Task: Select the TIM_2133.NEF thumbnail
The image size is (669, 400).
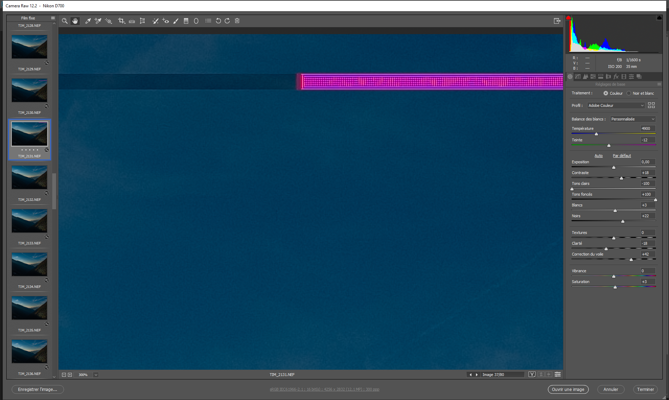Action: pos(29,221)
